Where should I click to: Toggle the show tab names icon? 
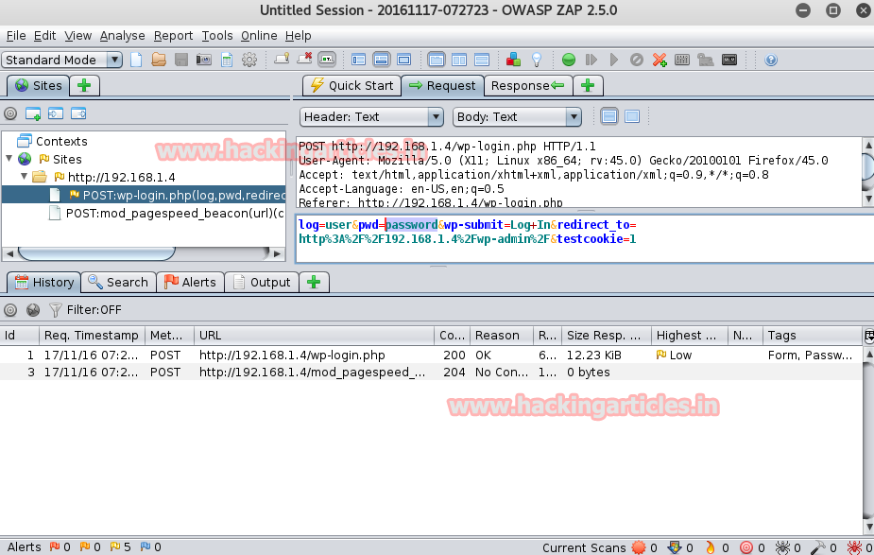(327, 60)
